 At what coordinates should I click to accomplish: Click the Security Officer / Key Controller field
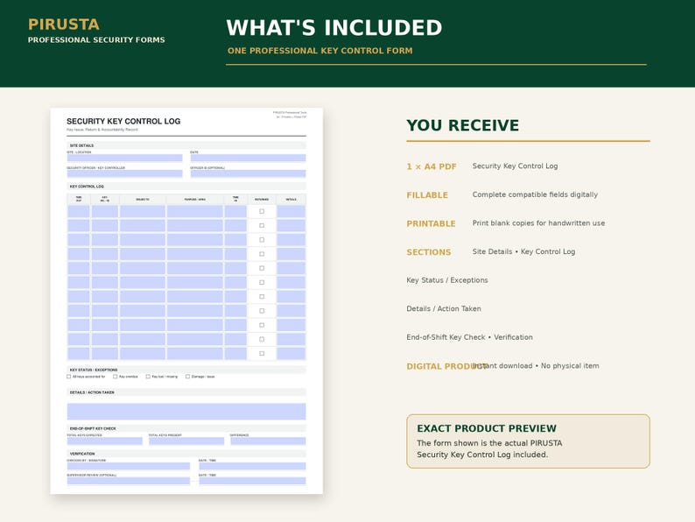coord(124,173)
